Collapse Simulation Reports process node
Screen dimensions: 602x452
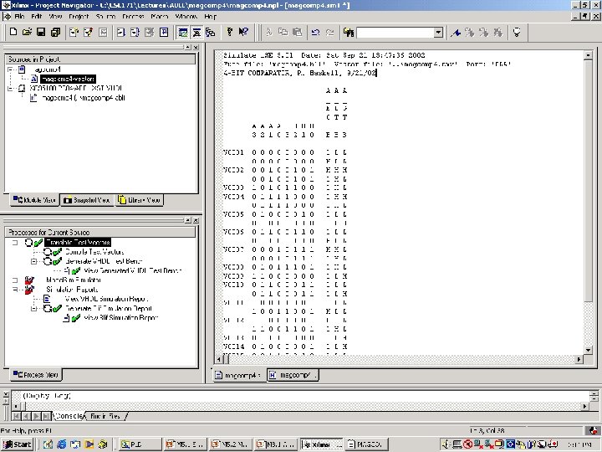15,290
